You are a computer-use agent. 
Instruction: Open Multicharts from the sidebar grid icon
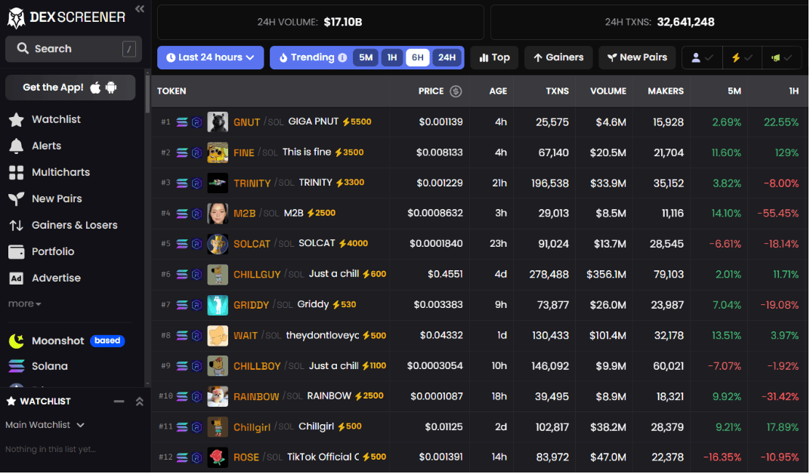point(16,172)
